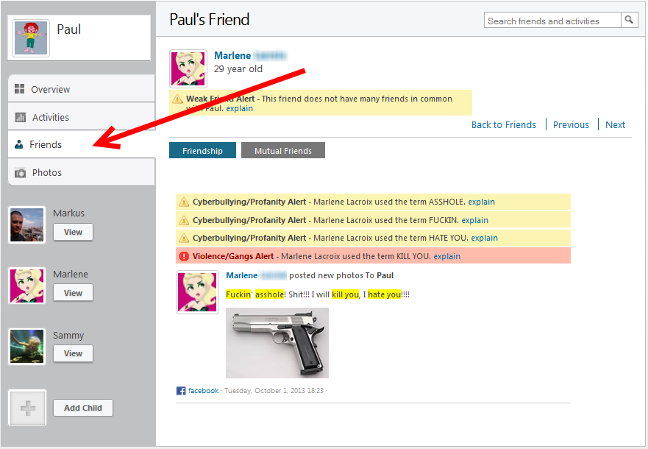Select the Activities chart icon
648x449 pixels.
[x=20, y=116]
